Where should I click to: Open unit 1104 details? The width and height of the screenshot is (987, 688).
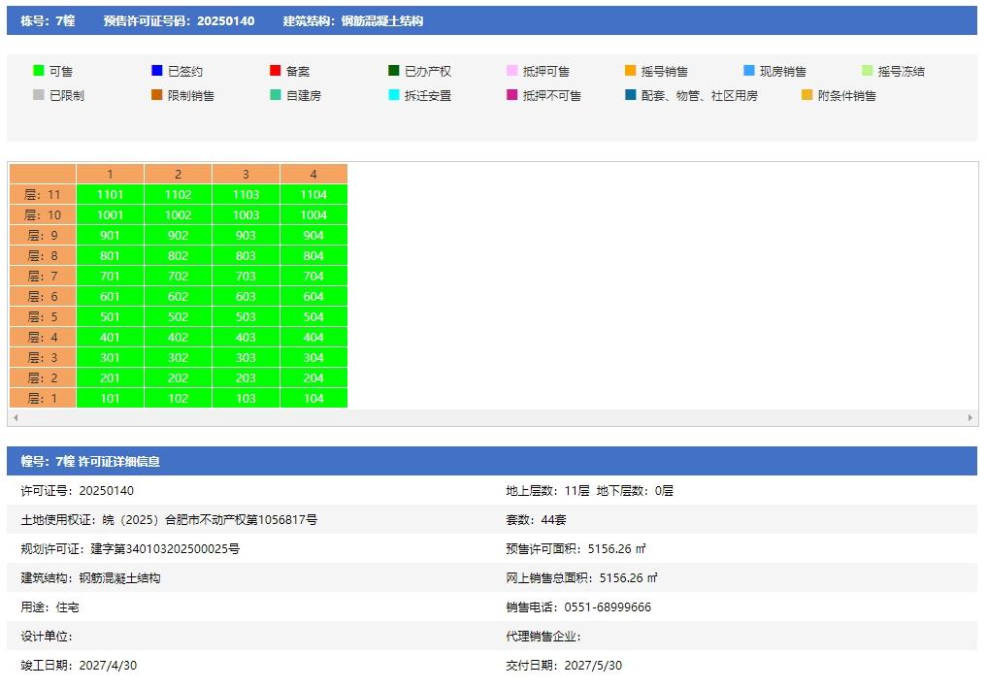[313, 194]
